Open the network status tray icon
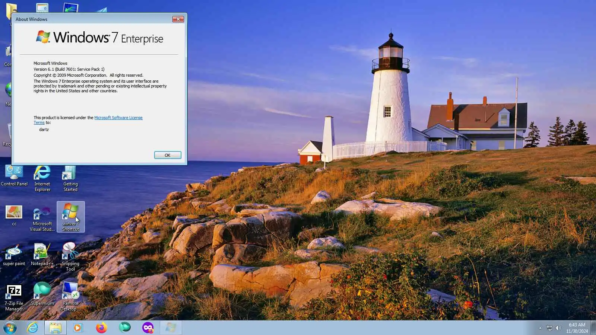 pos(549,328)
